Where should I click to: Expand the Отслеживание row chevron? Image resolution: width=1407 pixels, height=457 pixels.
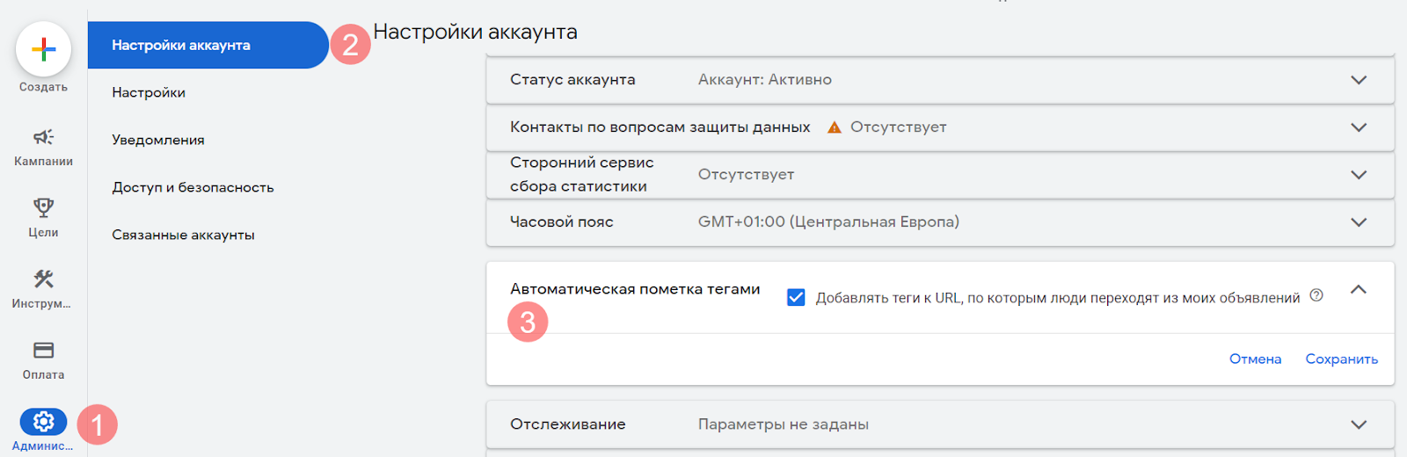coord(1358,424)
